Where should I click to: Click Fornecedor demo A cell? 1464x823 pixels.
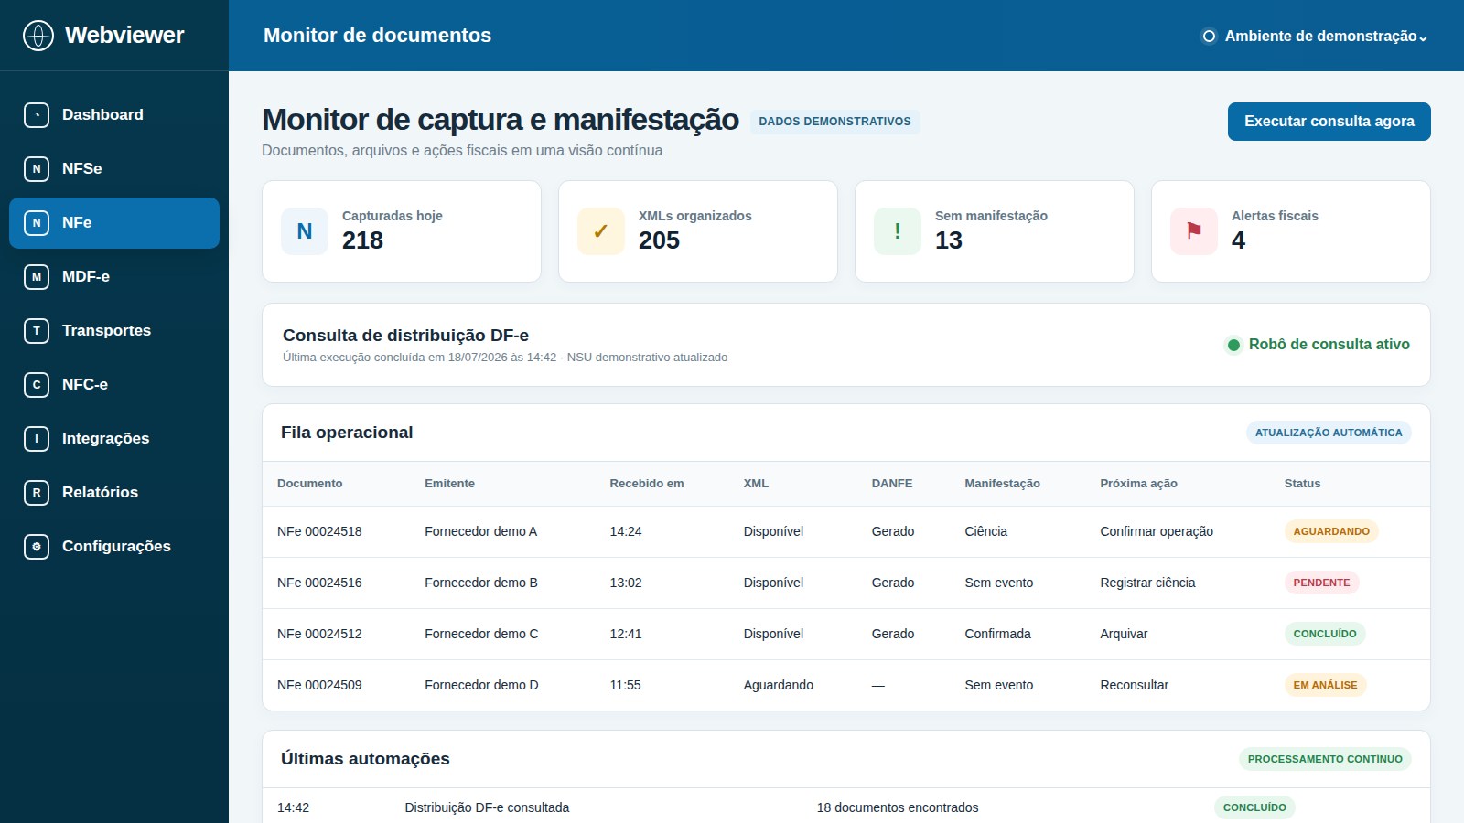480,531
